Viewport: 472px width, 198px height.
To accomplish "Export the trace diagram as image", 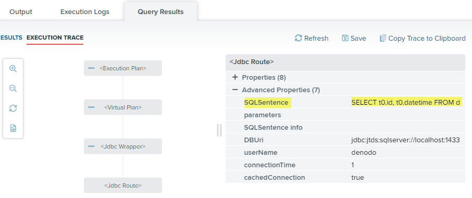I will click(13, 128).
